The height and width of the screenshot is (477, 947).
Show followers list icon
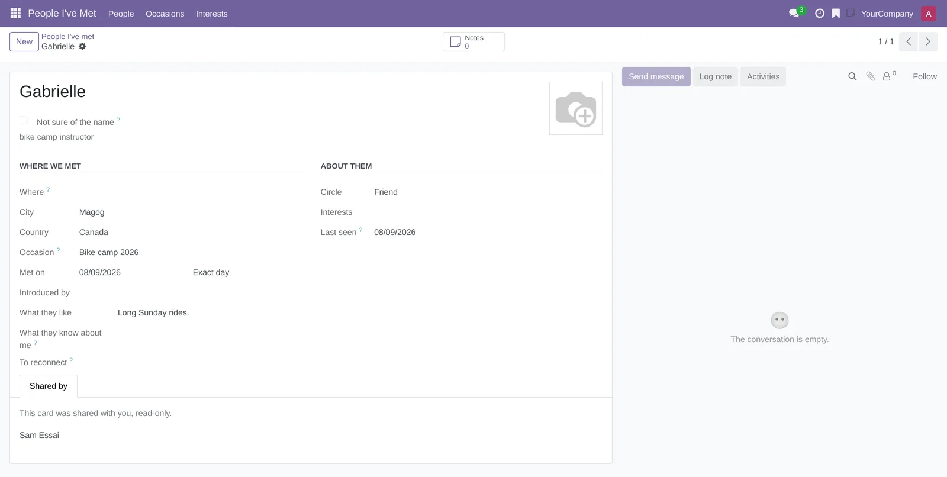pyautogui.click(x=888, y=76)
